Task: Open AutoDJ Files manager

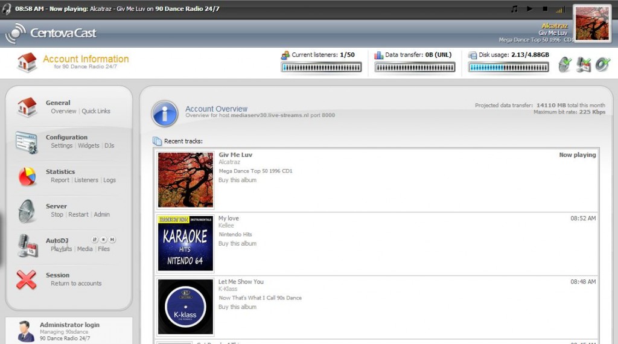Action: pos(104,249)
